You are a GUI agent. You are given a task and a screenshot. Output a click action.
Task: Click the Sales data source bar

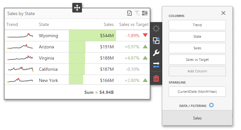[197, 118]
